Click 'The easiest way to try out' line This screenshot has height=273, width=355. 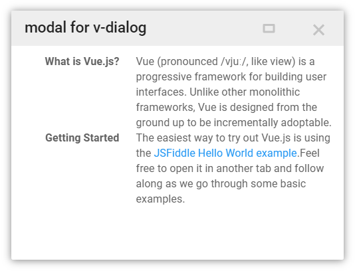pyautogui.click(x=233, y=137)
